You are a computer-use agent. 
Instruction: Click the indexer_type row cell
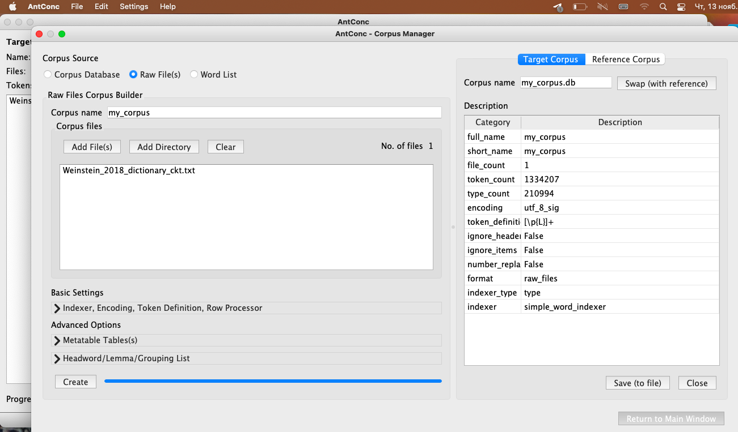492,293
